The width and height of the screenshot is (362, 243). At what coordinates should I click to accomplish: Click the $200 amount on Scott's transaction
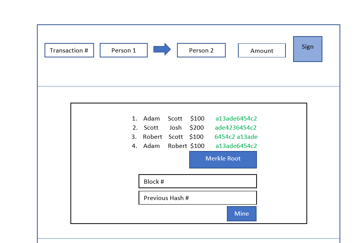[197, 127]
